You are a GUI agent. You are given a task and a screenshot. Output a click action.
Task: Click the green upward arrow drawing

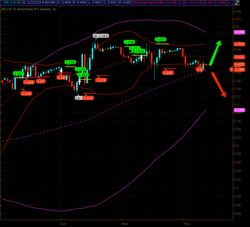pyautogui.click(x=215, y=52)
